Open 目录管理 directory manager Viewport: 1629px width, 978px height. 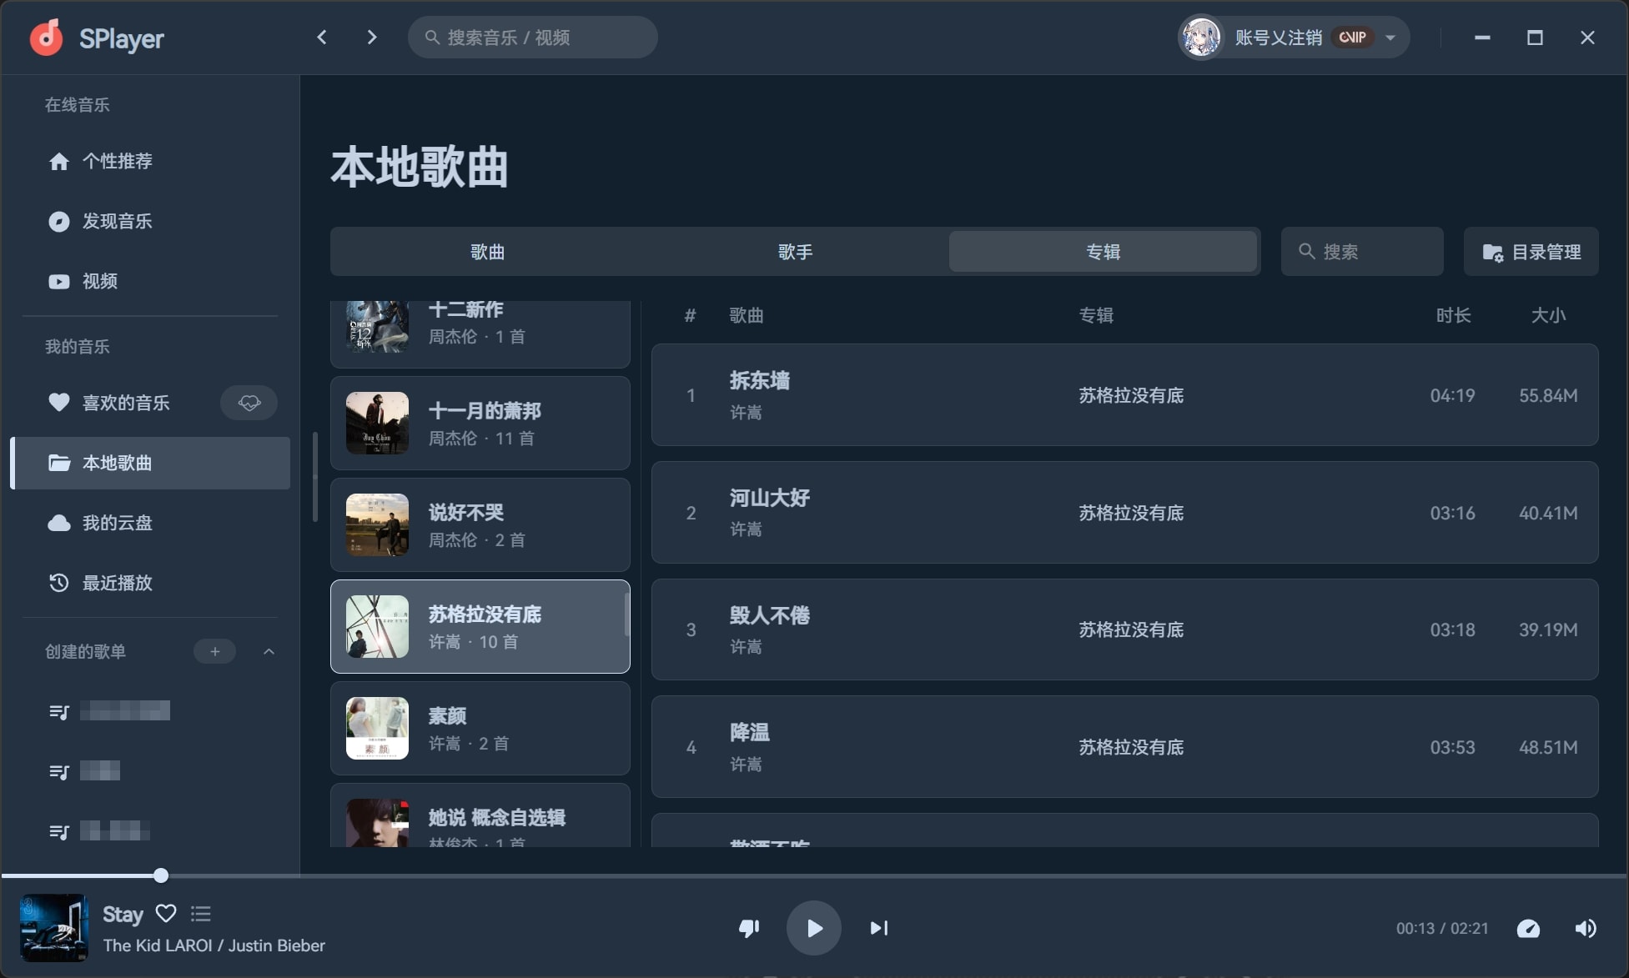pos(1531,251)
